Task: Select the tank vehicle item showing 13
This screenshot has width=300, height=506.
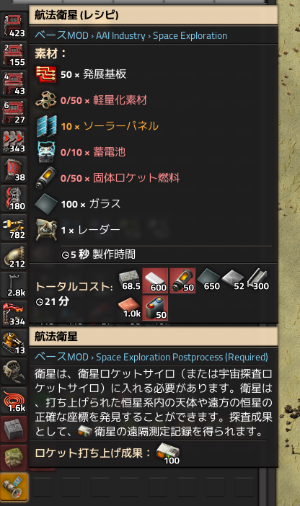Action: coord(14,343)
